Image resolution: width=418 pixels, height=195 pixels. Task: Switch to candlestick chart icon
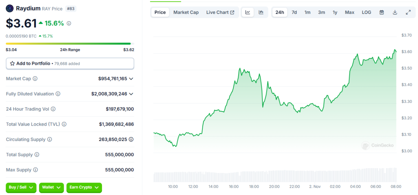(261, 12)
